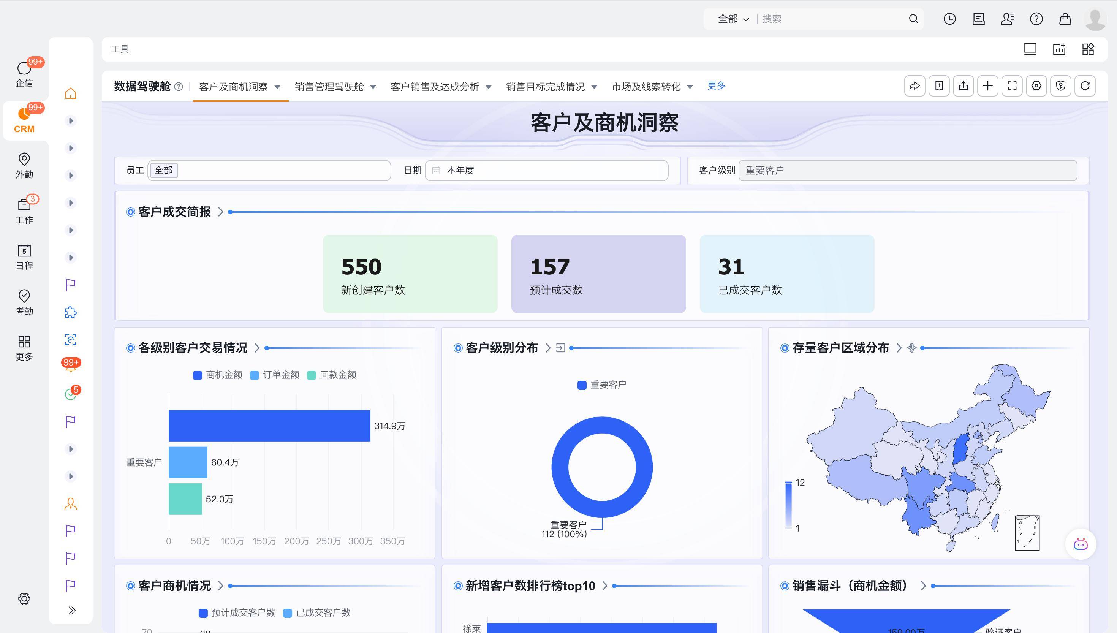The height and width of the screenshot is (633, 1117).
Task: Open the 外勤 location module
Action: click(x=24, y=165)
